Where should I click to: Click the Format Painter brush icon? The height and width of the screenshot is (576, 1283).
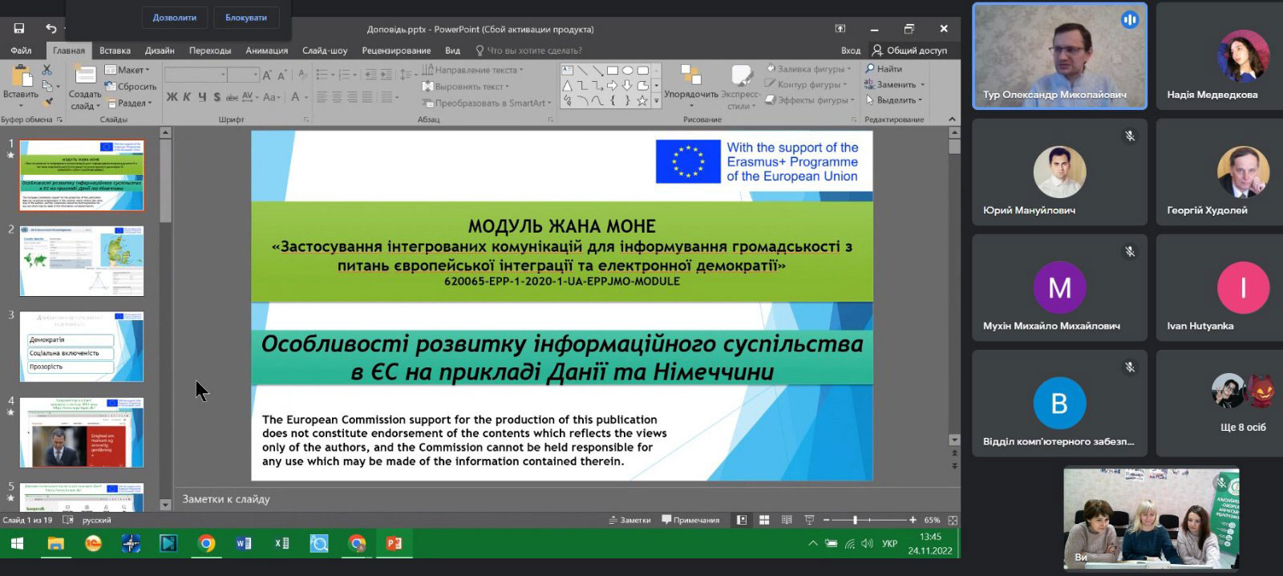(x=47, y=102)
